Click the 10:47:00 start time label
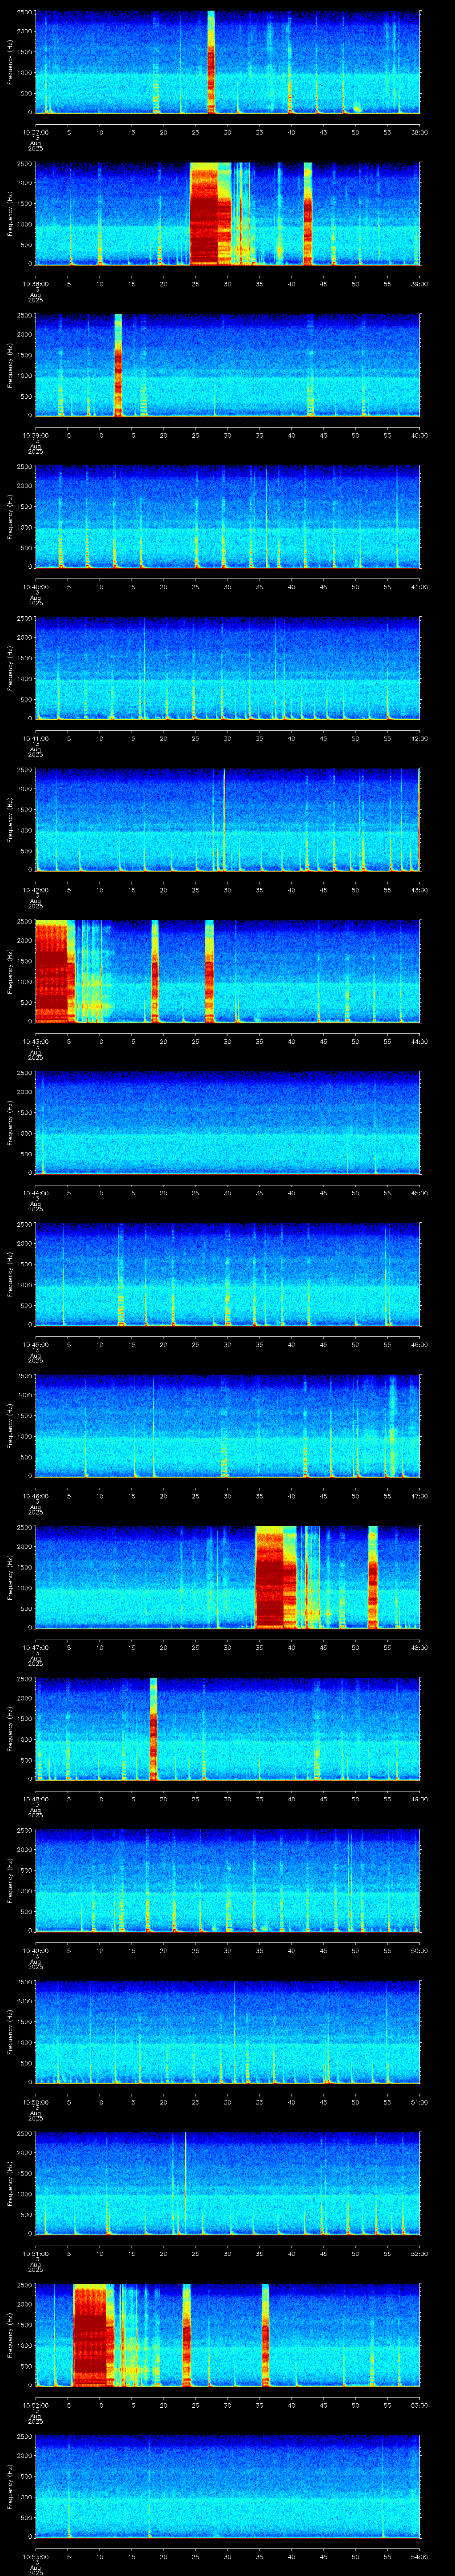This screenshot has width=455, height=2576. pos(35,1647)
